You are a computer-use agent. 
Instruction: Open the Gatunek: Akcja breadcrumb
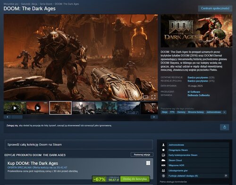[x=29, y=4]
